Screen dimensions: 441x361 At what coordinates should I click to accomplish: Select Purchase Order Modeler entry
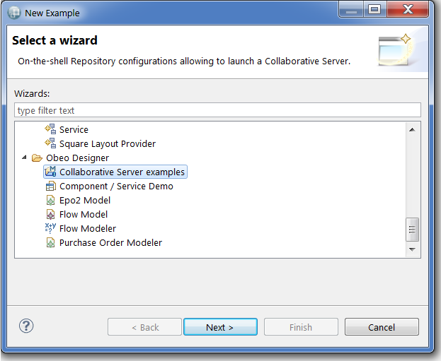click(110, 242)
